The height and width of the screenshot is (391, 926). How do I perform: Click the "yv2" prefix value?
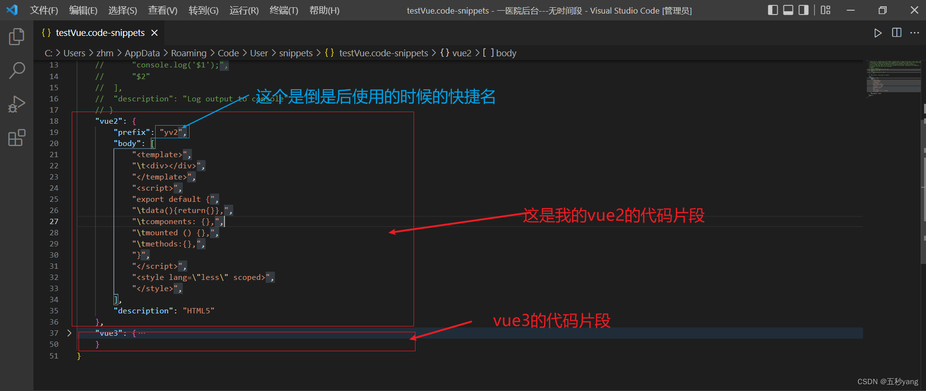(x=171, y=132)
